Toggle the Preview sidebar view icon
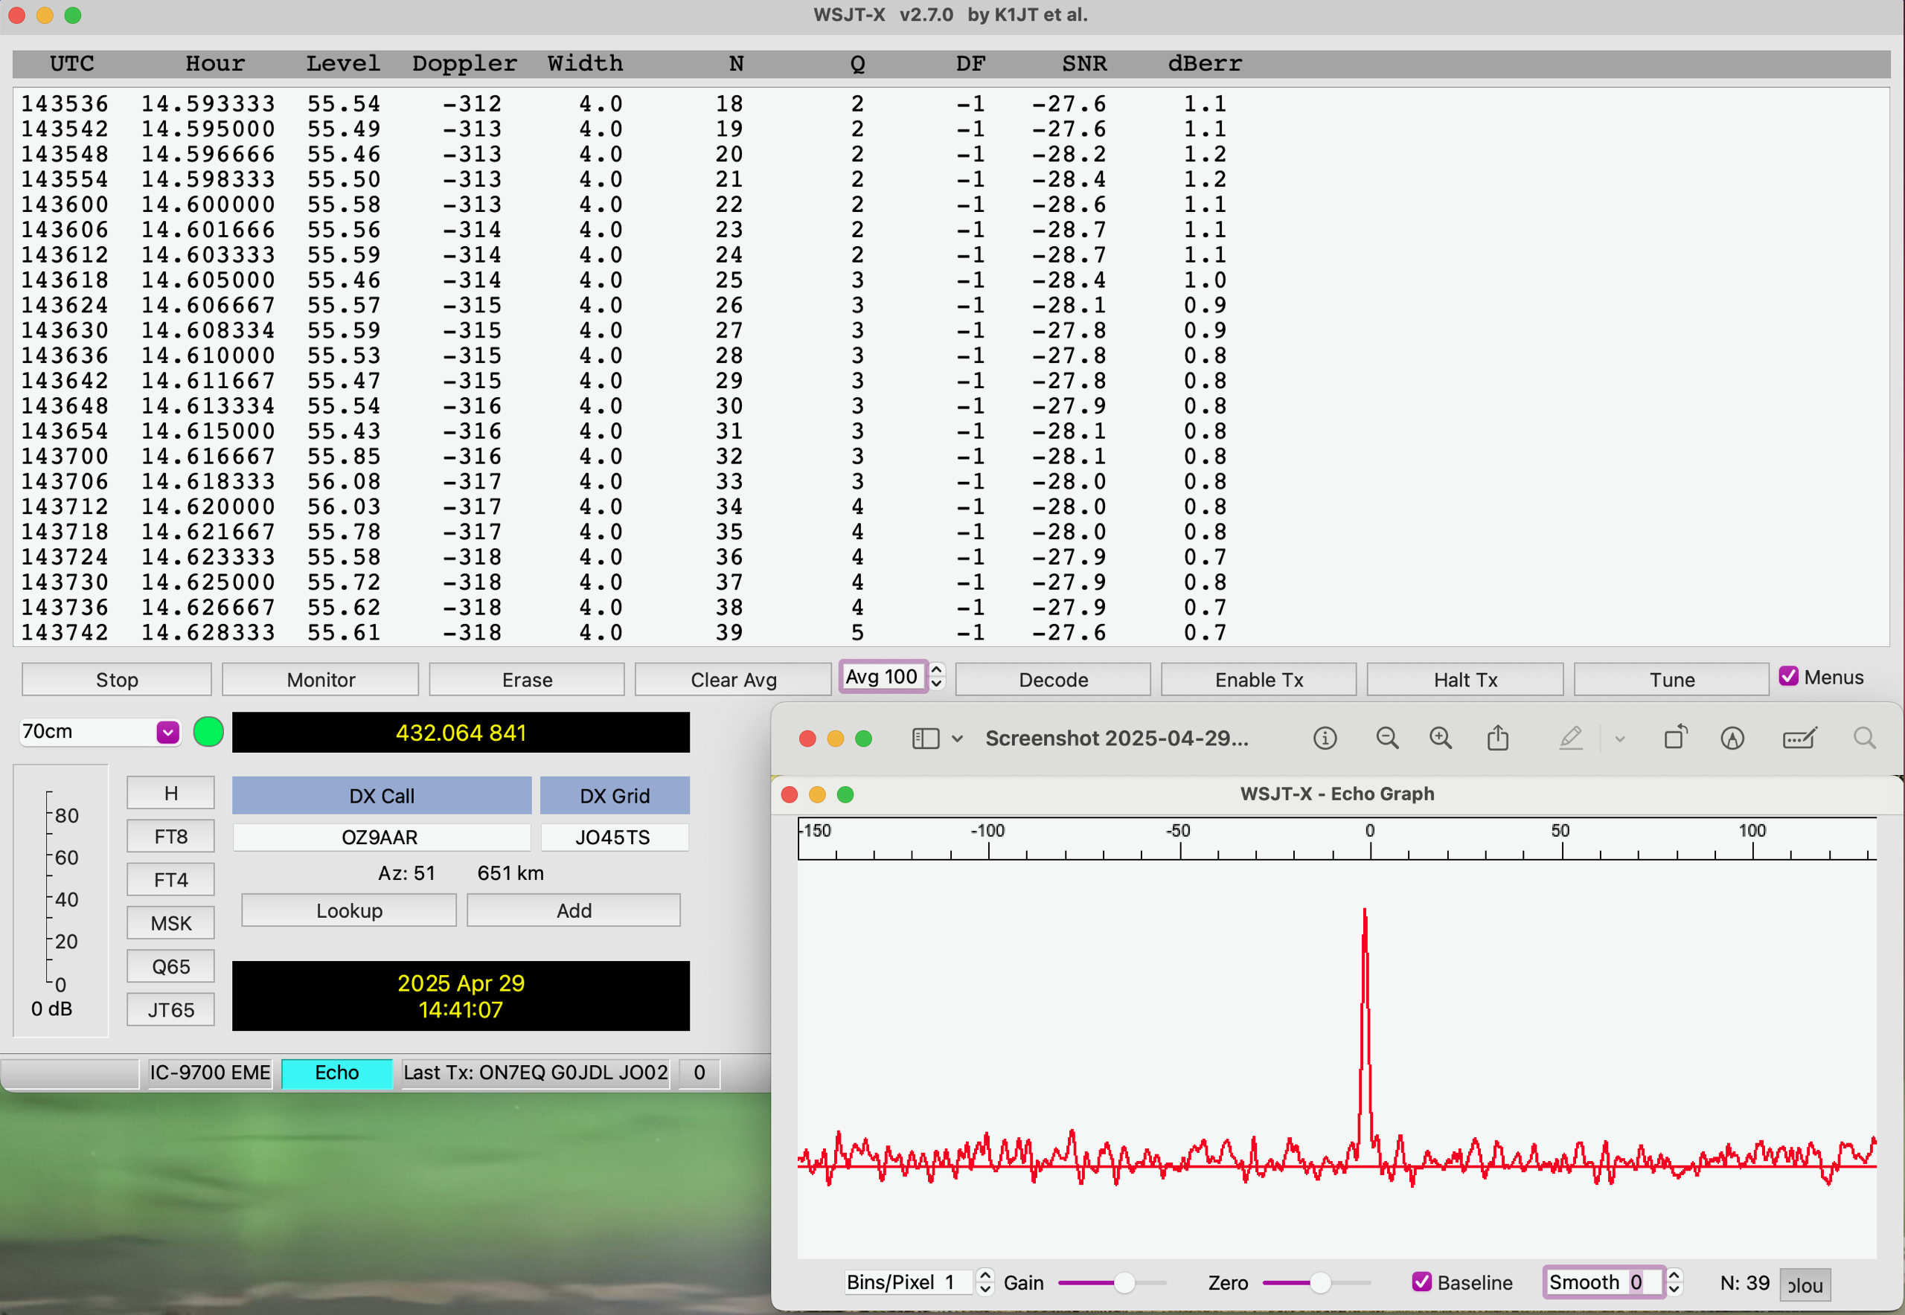This screenshot has width=1905, height=1315. coord(926,739)
